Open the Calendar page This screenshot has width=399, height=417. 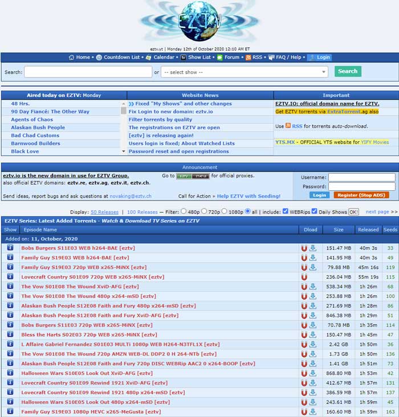pyautogui.click(x=164, y=58)
